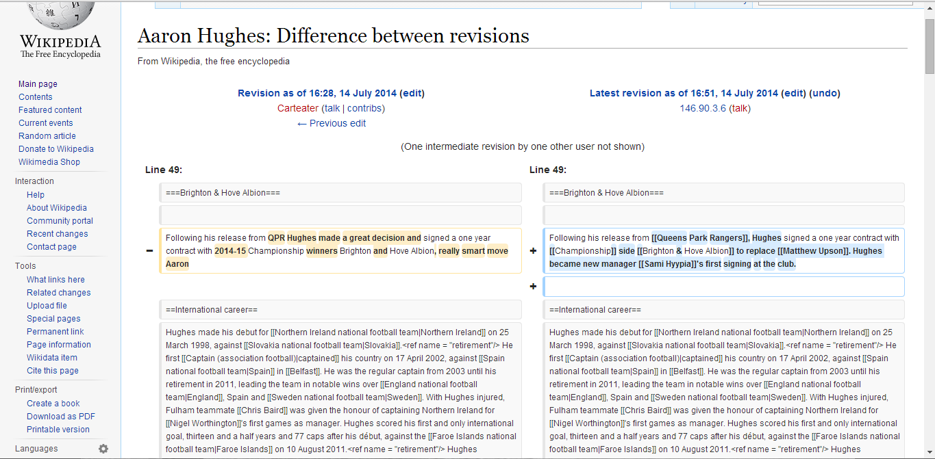935x459 pixels.
Task: Go to Previous edit link
Action: 332,123
